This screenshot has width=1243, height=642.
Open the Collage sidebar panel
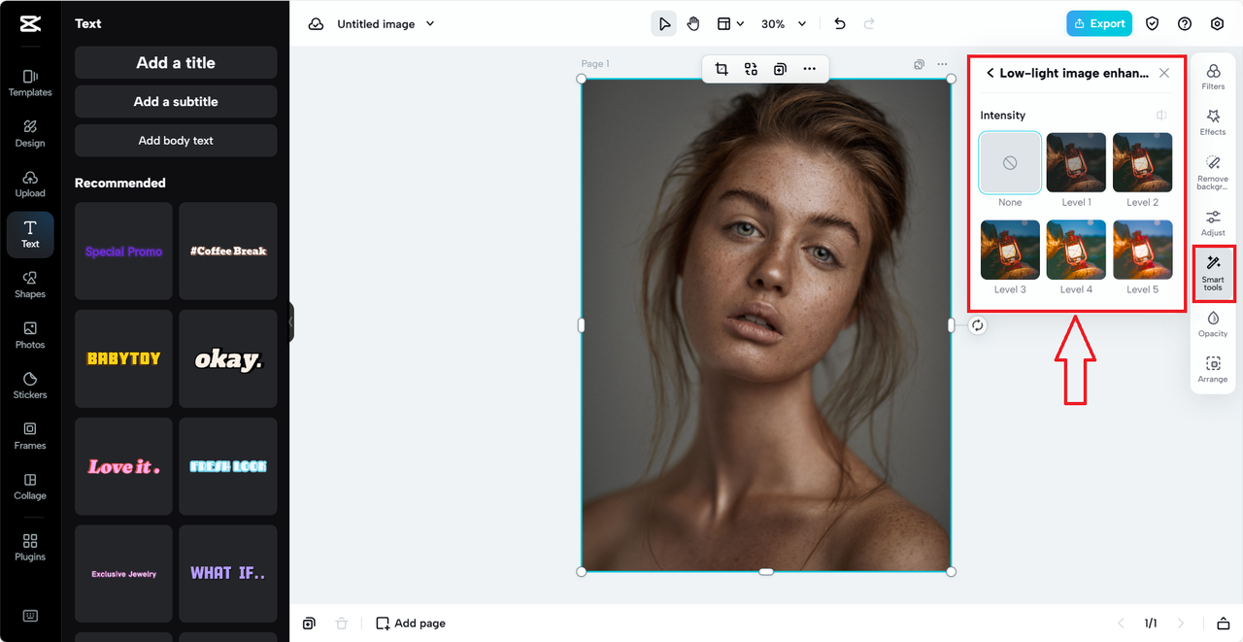30,486
